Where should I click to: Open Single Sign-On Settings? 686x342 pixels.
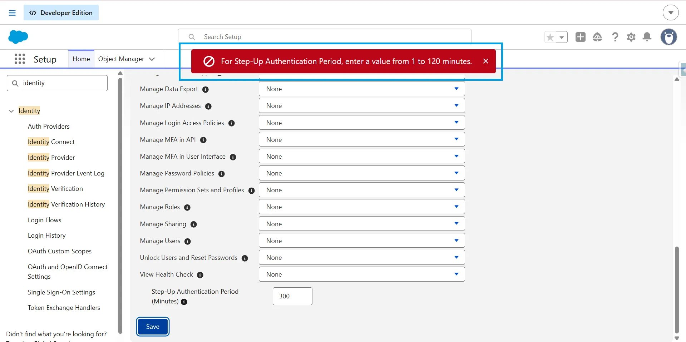coord(61,292)
